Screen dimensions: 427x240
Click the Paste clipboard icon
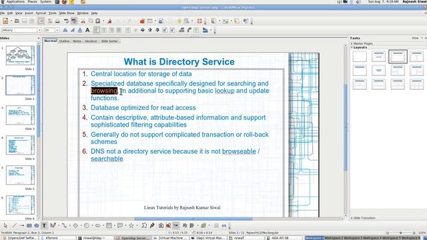97,21
